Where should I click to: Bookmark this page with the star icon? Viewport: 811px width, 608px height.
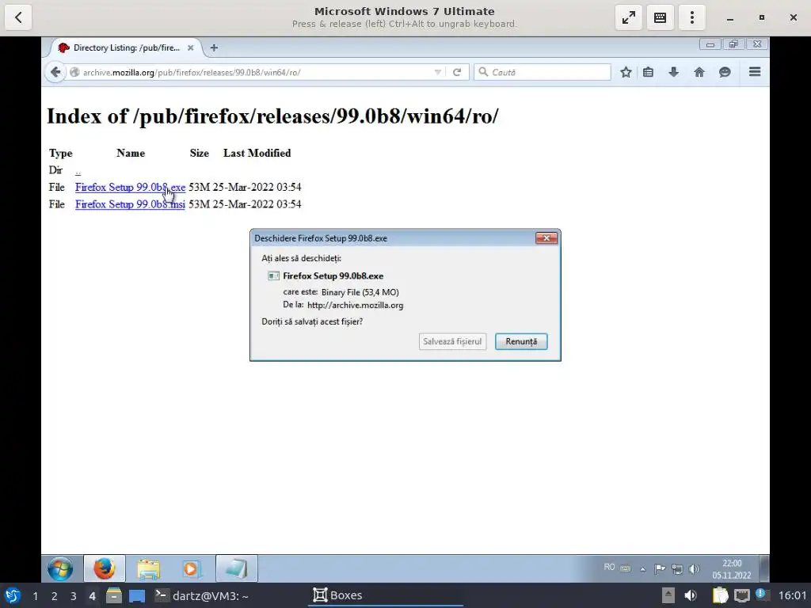626,72
